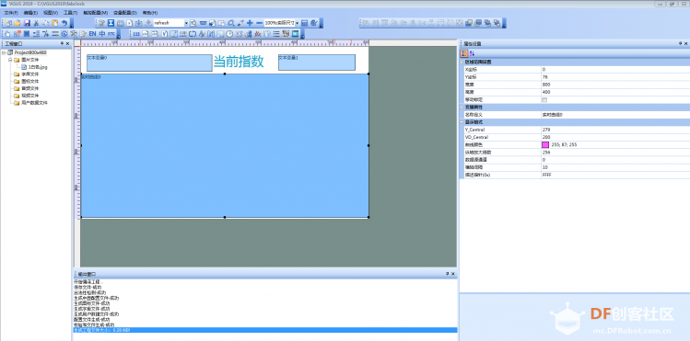690x341 pixels.
Task: Click the blue undo arrow icon
Action: (x=64, y=23)
